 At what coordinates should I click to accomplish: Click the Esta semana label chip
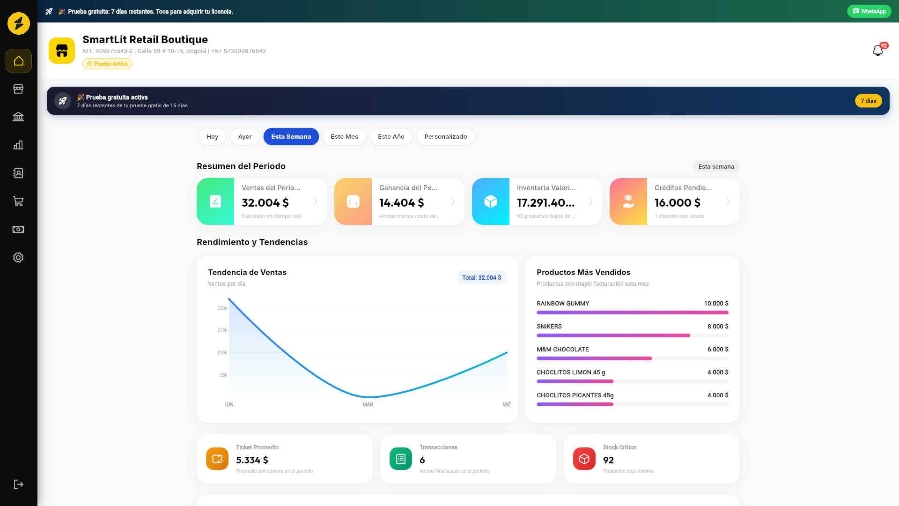[x=716, y=166]
